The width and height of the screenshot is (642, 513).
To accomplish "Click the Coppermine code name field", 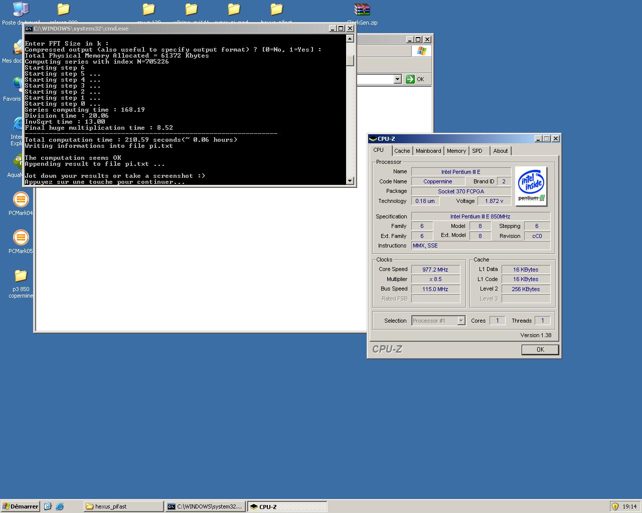I will tap(438, 181).
